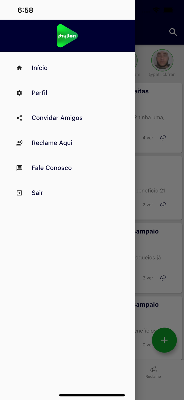
Task: Select the home icon beside Início
Action: click(x=19, y=68)
